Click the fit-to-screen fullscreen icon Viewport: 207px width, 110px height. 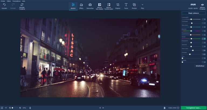(2, 108)
